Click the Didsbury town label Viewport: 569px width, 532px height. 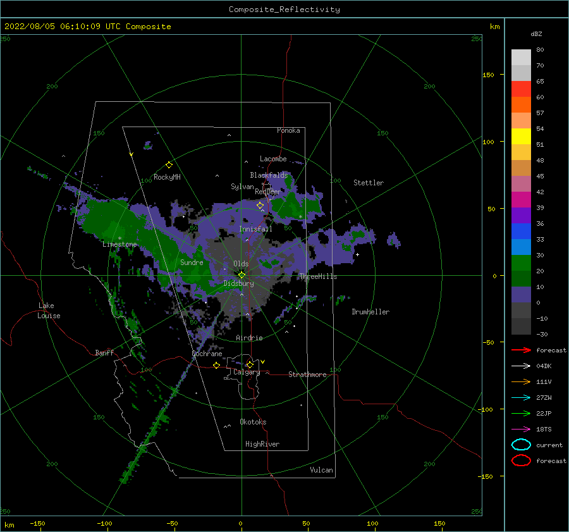point(239,283)
